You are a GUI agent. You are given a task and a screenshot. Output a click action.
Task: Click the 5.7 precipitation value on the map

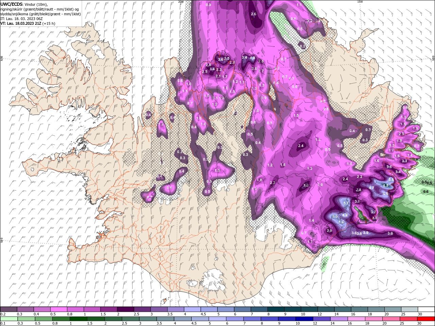[x=346, y=203]
